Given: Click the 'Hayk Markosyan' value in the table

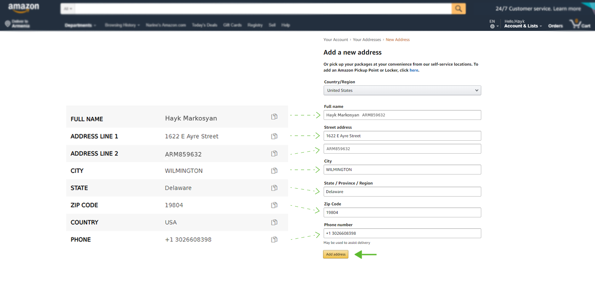Looking at the screenshot, I should click(191, 118).
